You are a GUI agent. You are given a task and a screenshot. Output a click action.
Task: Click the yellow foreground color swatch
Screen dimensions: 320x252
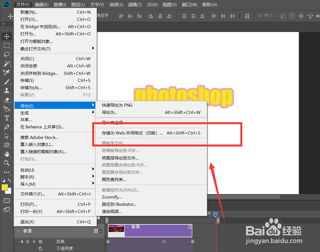(4, 187)
